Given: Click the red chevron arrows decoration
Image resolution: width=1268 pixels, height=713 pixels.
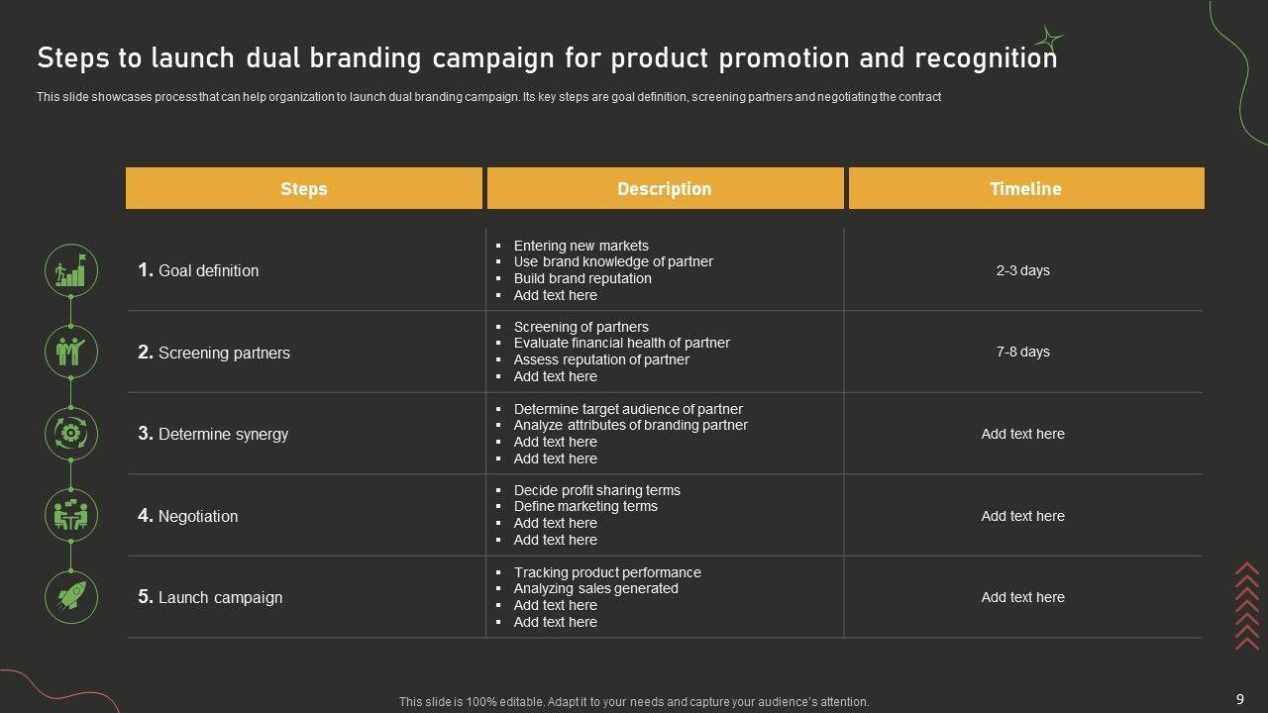Looking at the screenshot, I should [x=1246, y=605].
